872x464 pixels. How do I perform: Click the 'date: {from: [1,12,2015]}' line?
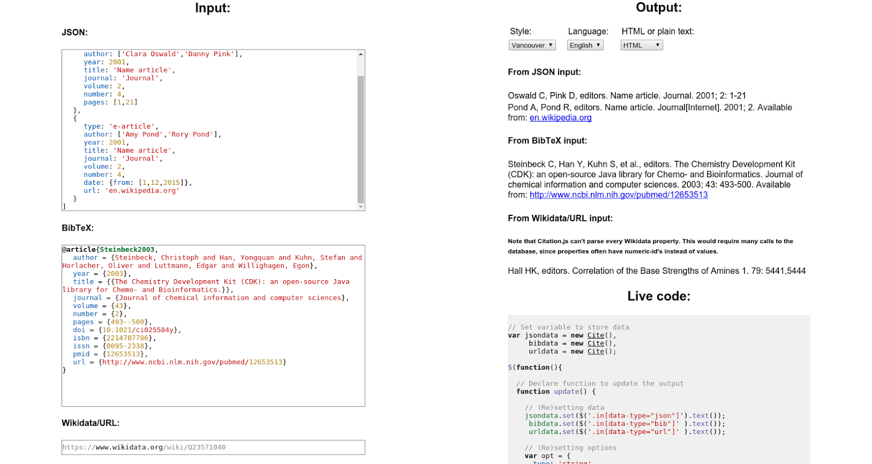(x=138, y=183)
